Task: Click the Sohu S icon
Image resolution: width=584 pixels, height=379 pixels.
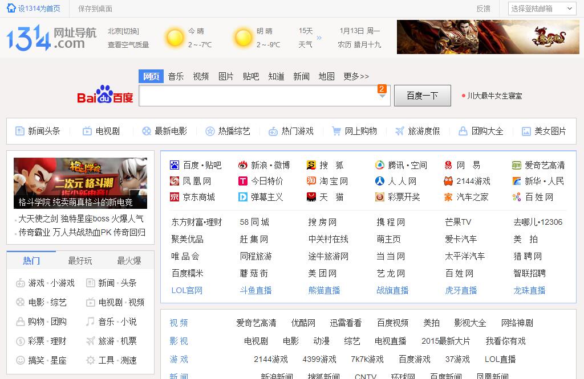Action: [311, 165]
